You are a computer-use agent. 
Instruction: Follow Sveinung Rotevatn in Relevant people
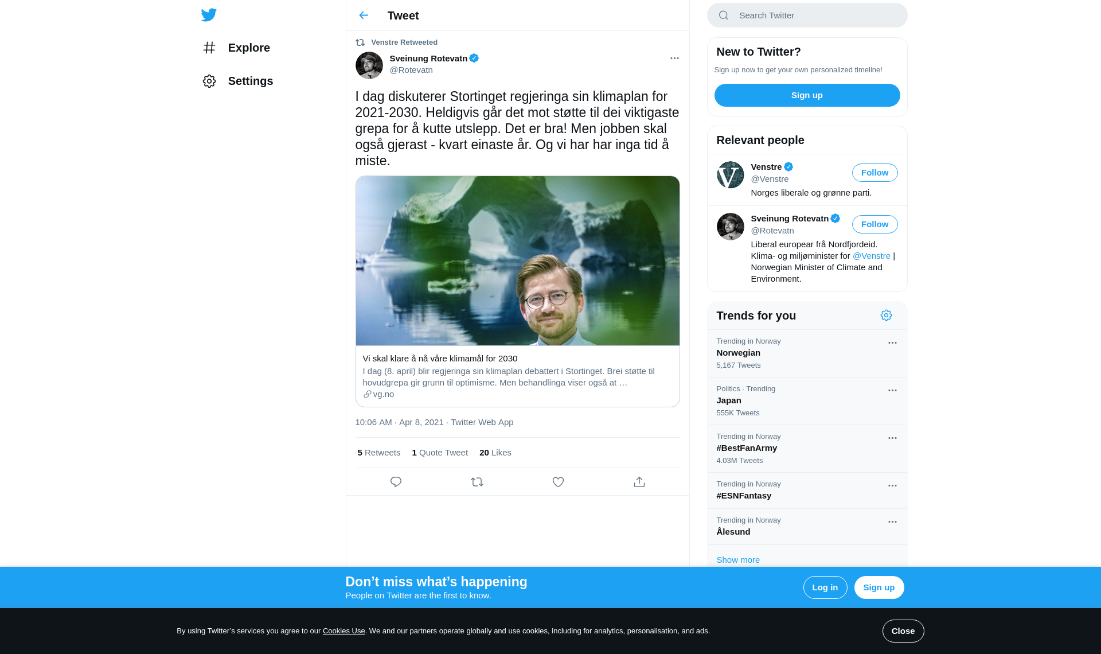(875, 224)
